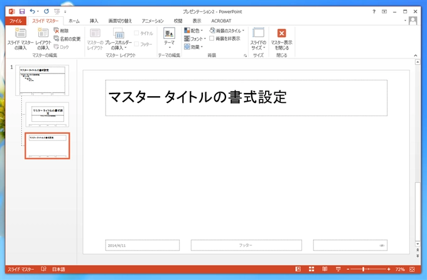This screenshot has width=427, height=280.
Task: Switch to Reading View
Action: coord(325,269)
